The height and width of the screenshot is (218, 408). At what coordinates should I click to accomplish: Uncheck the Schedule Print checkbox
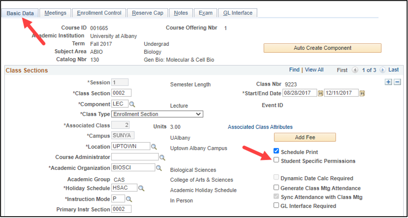click(x=276, y=151)
